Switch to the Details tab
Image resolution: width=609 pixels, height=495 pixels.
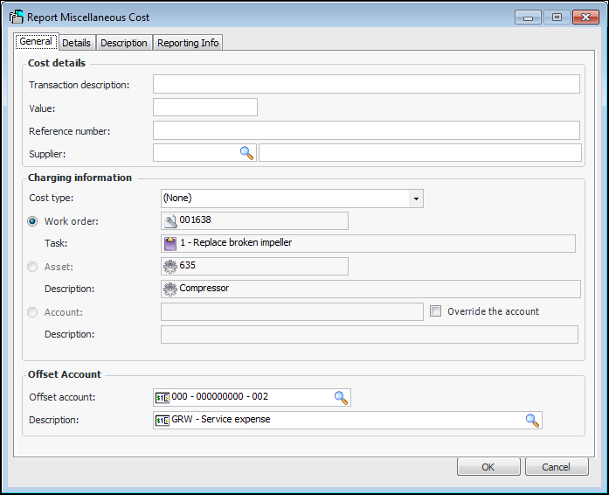pyautogui.click(x=76, y=43)
